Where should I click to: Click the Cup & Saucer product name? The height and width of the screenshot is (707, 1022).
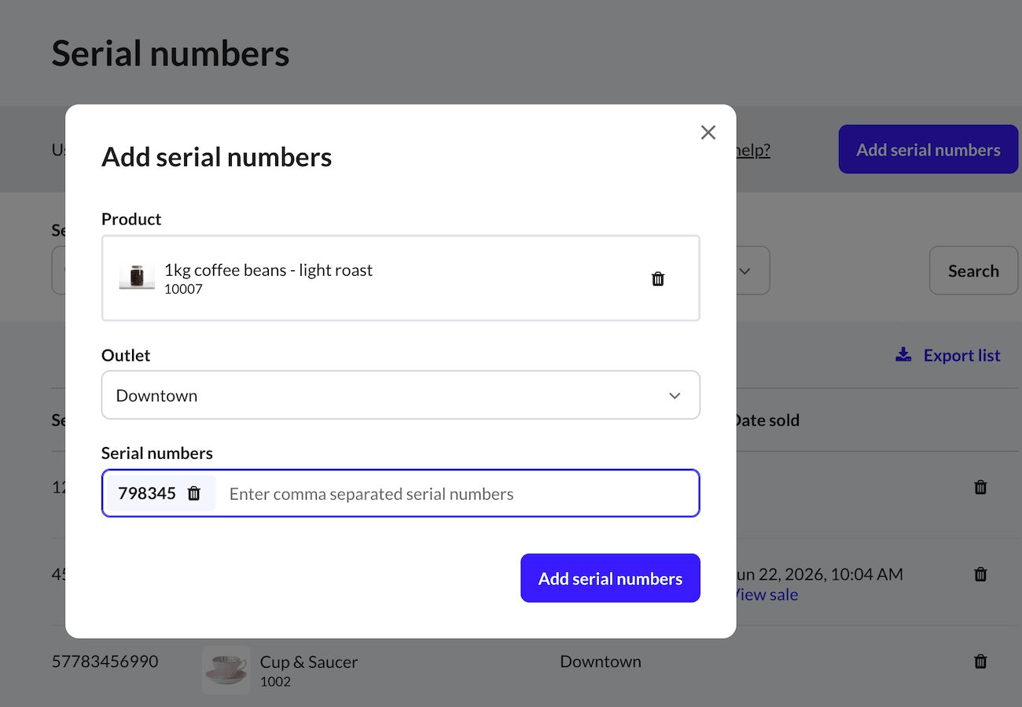(309, 662)
